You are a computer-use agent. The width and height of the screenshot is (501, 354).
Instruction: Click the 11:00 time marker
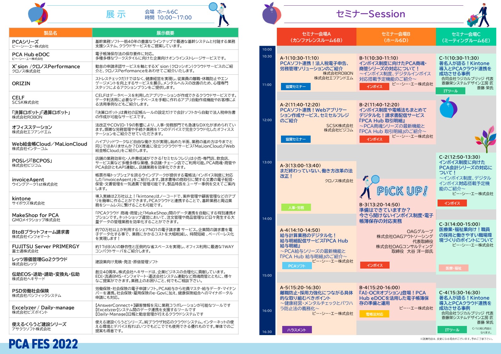[x=267, y=84]
